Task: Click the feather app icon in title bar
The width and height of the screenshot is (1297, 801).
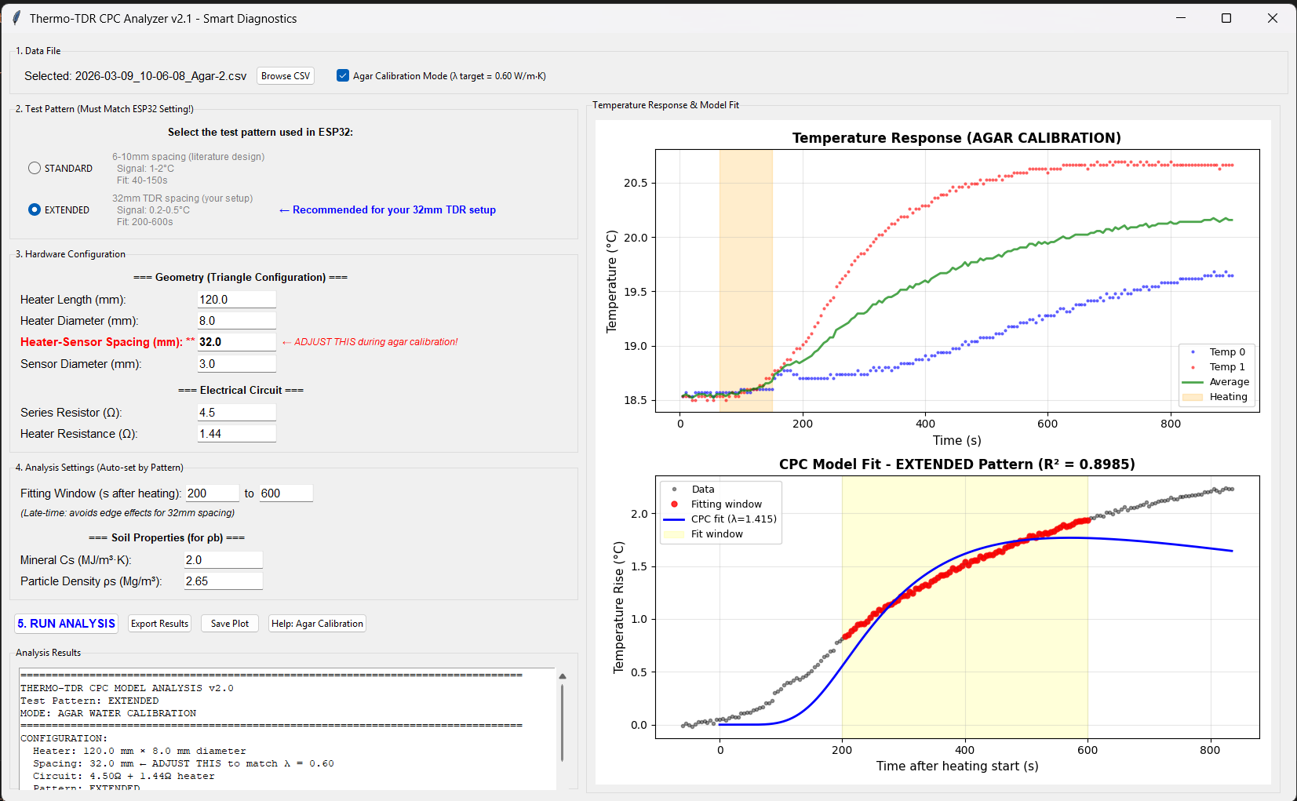Action: pyautogui.click(x=16, y=18)
